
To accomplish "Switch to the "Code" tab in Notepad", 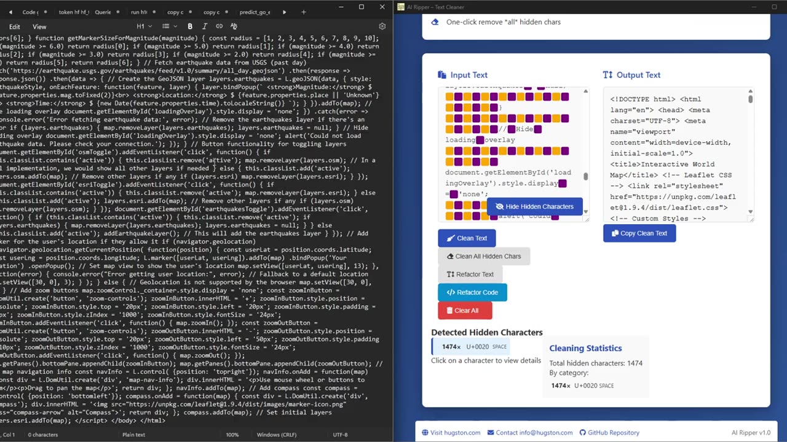I will [30, 12].
